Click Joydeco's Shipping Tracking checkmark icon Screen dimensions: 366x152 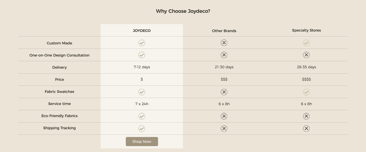[x=142, y=129]
